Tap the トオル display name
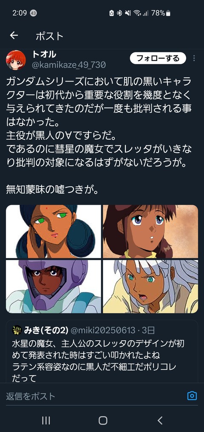 (44, 54)
